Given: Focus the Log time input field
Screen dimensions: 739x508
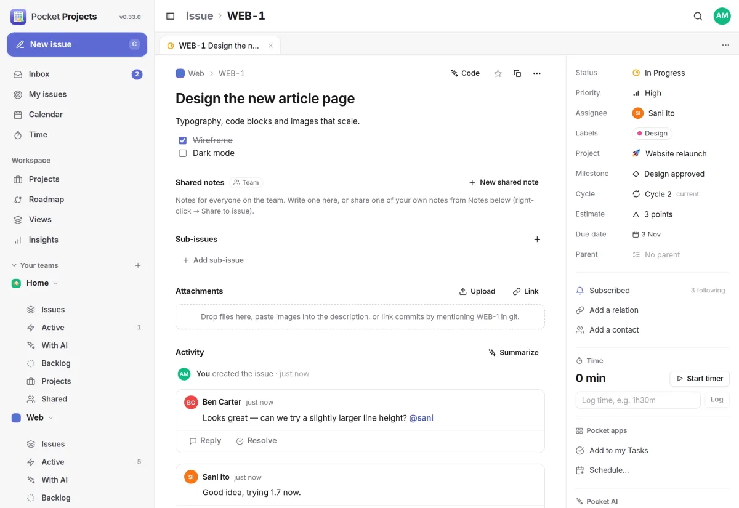Looking at the screenshot, I should (638, 400).
